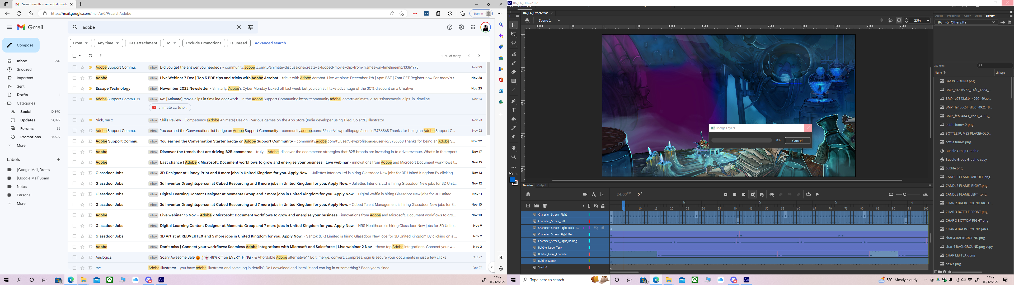Viewport: 1014px width, 285px height.
Task: Switch to the Output tab
Action: click(x=542, y=185)
